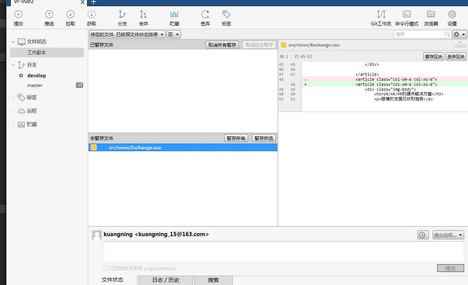Viewport: 468px width, 285px height.
Task: Click the 5↑ badge next to master
Action: pyautogui.click(x=79, y=85)
